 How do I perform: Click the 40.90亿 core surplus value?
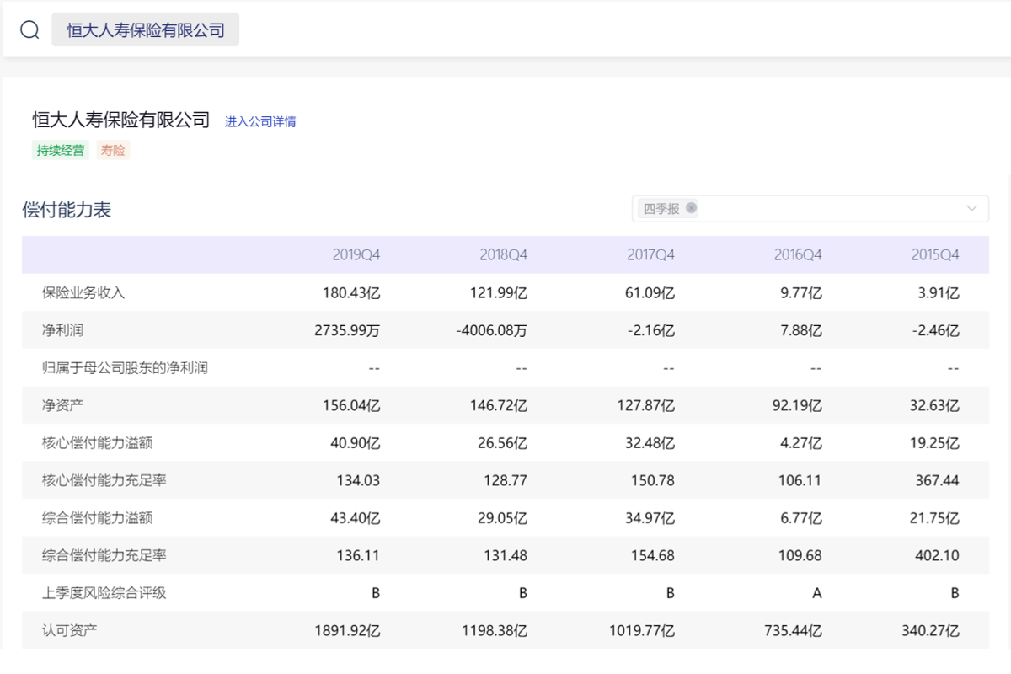(x=355, y=442)
